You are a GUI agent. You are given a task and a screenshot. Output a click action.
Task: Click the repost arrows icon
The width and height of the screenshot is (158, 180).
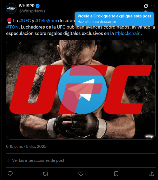point(45,174)
